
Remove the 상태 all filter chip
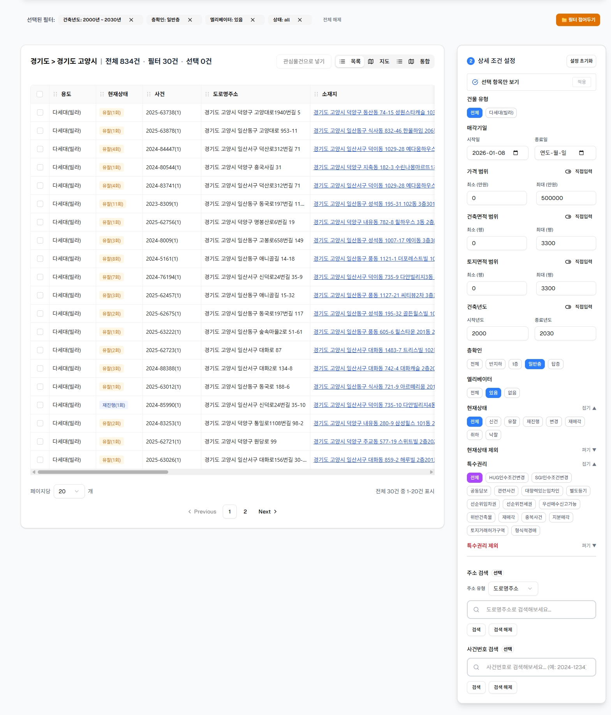coord(300,20)
